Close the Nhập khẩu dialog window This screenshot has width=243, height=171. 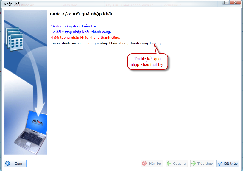point(235,3)
